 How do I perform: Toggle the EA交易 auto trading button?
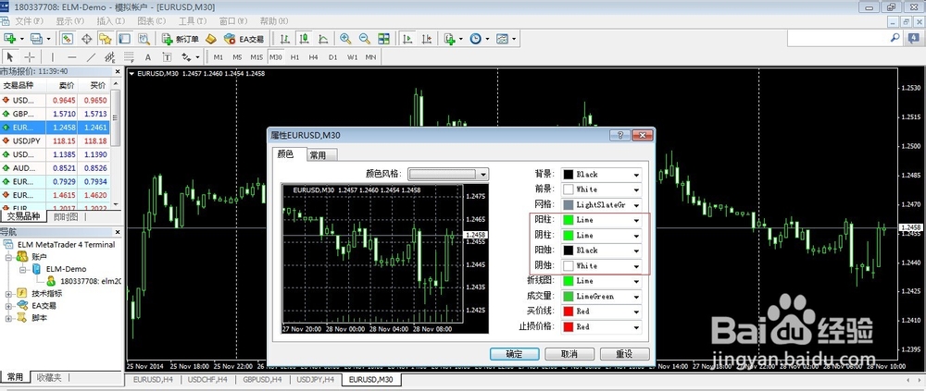point(244,39)
